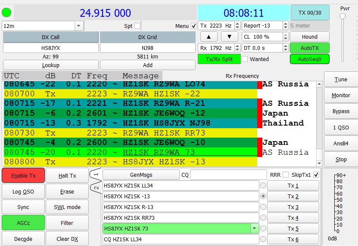This screenshot has width=358, height=246.
Task: Select decode line HZ1SK HS8JYX NJ98
Action: (131, 123)
